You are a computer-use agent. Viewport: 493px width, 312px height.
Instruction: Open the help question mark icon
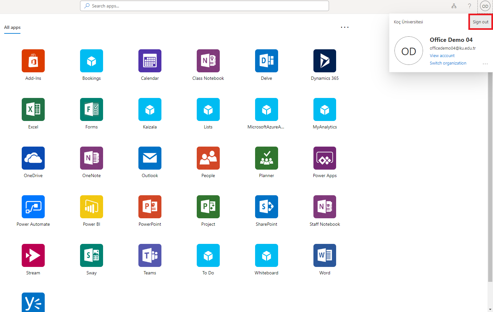pos(469,6)
